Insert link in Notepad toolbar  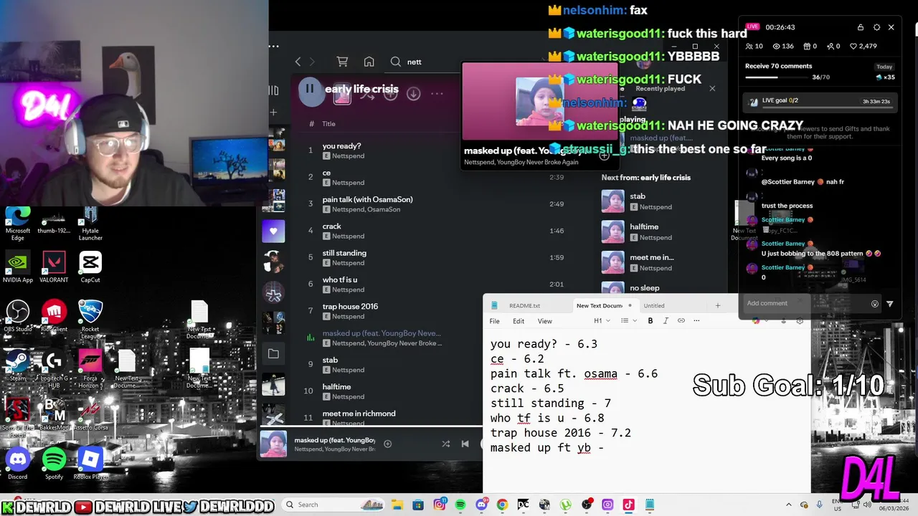(681, 321)
